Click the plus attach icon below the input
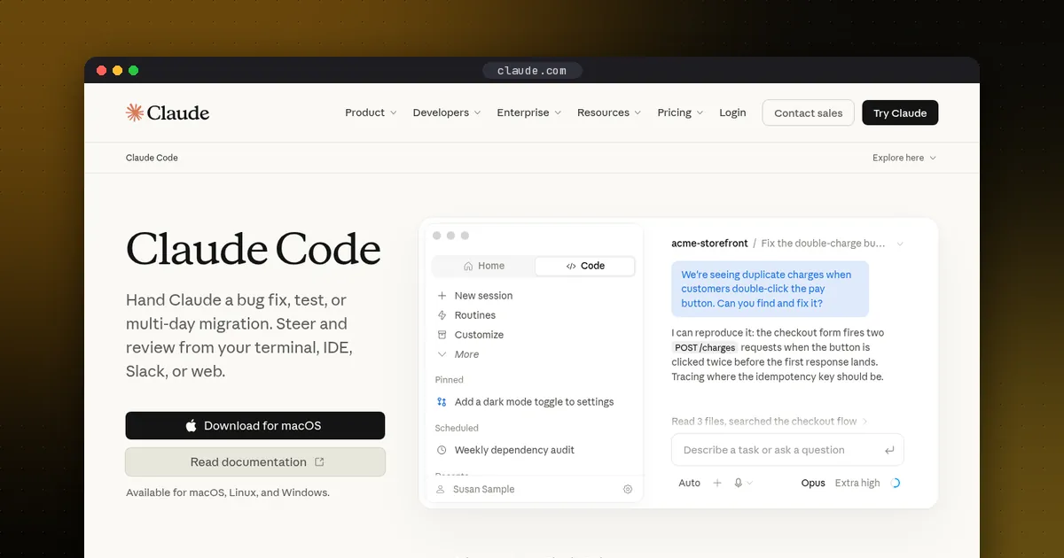This screenshot has height=558, width=1064. pos(717,483)
